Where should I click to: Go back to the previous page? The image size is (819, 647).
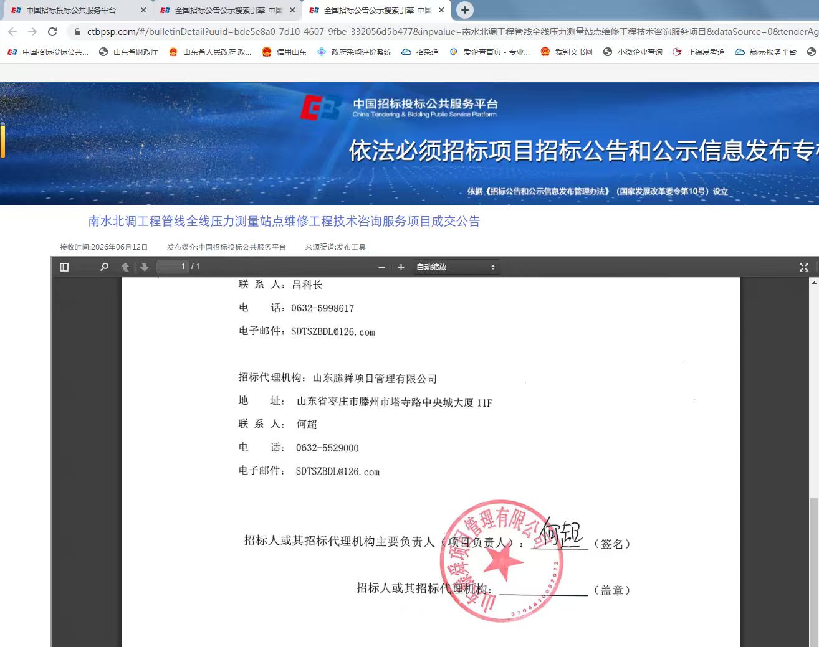[12, 32]
